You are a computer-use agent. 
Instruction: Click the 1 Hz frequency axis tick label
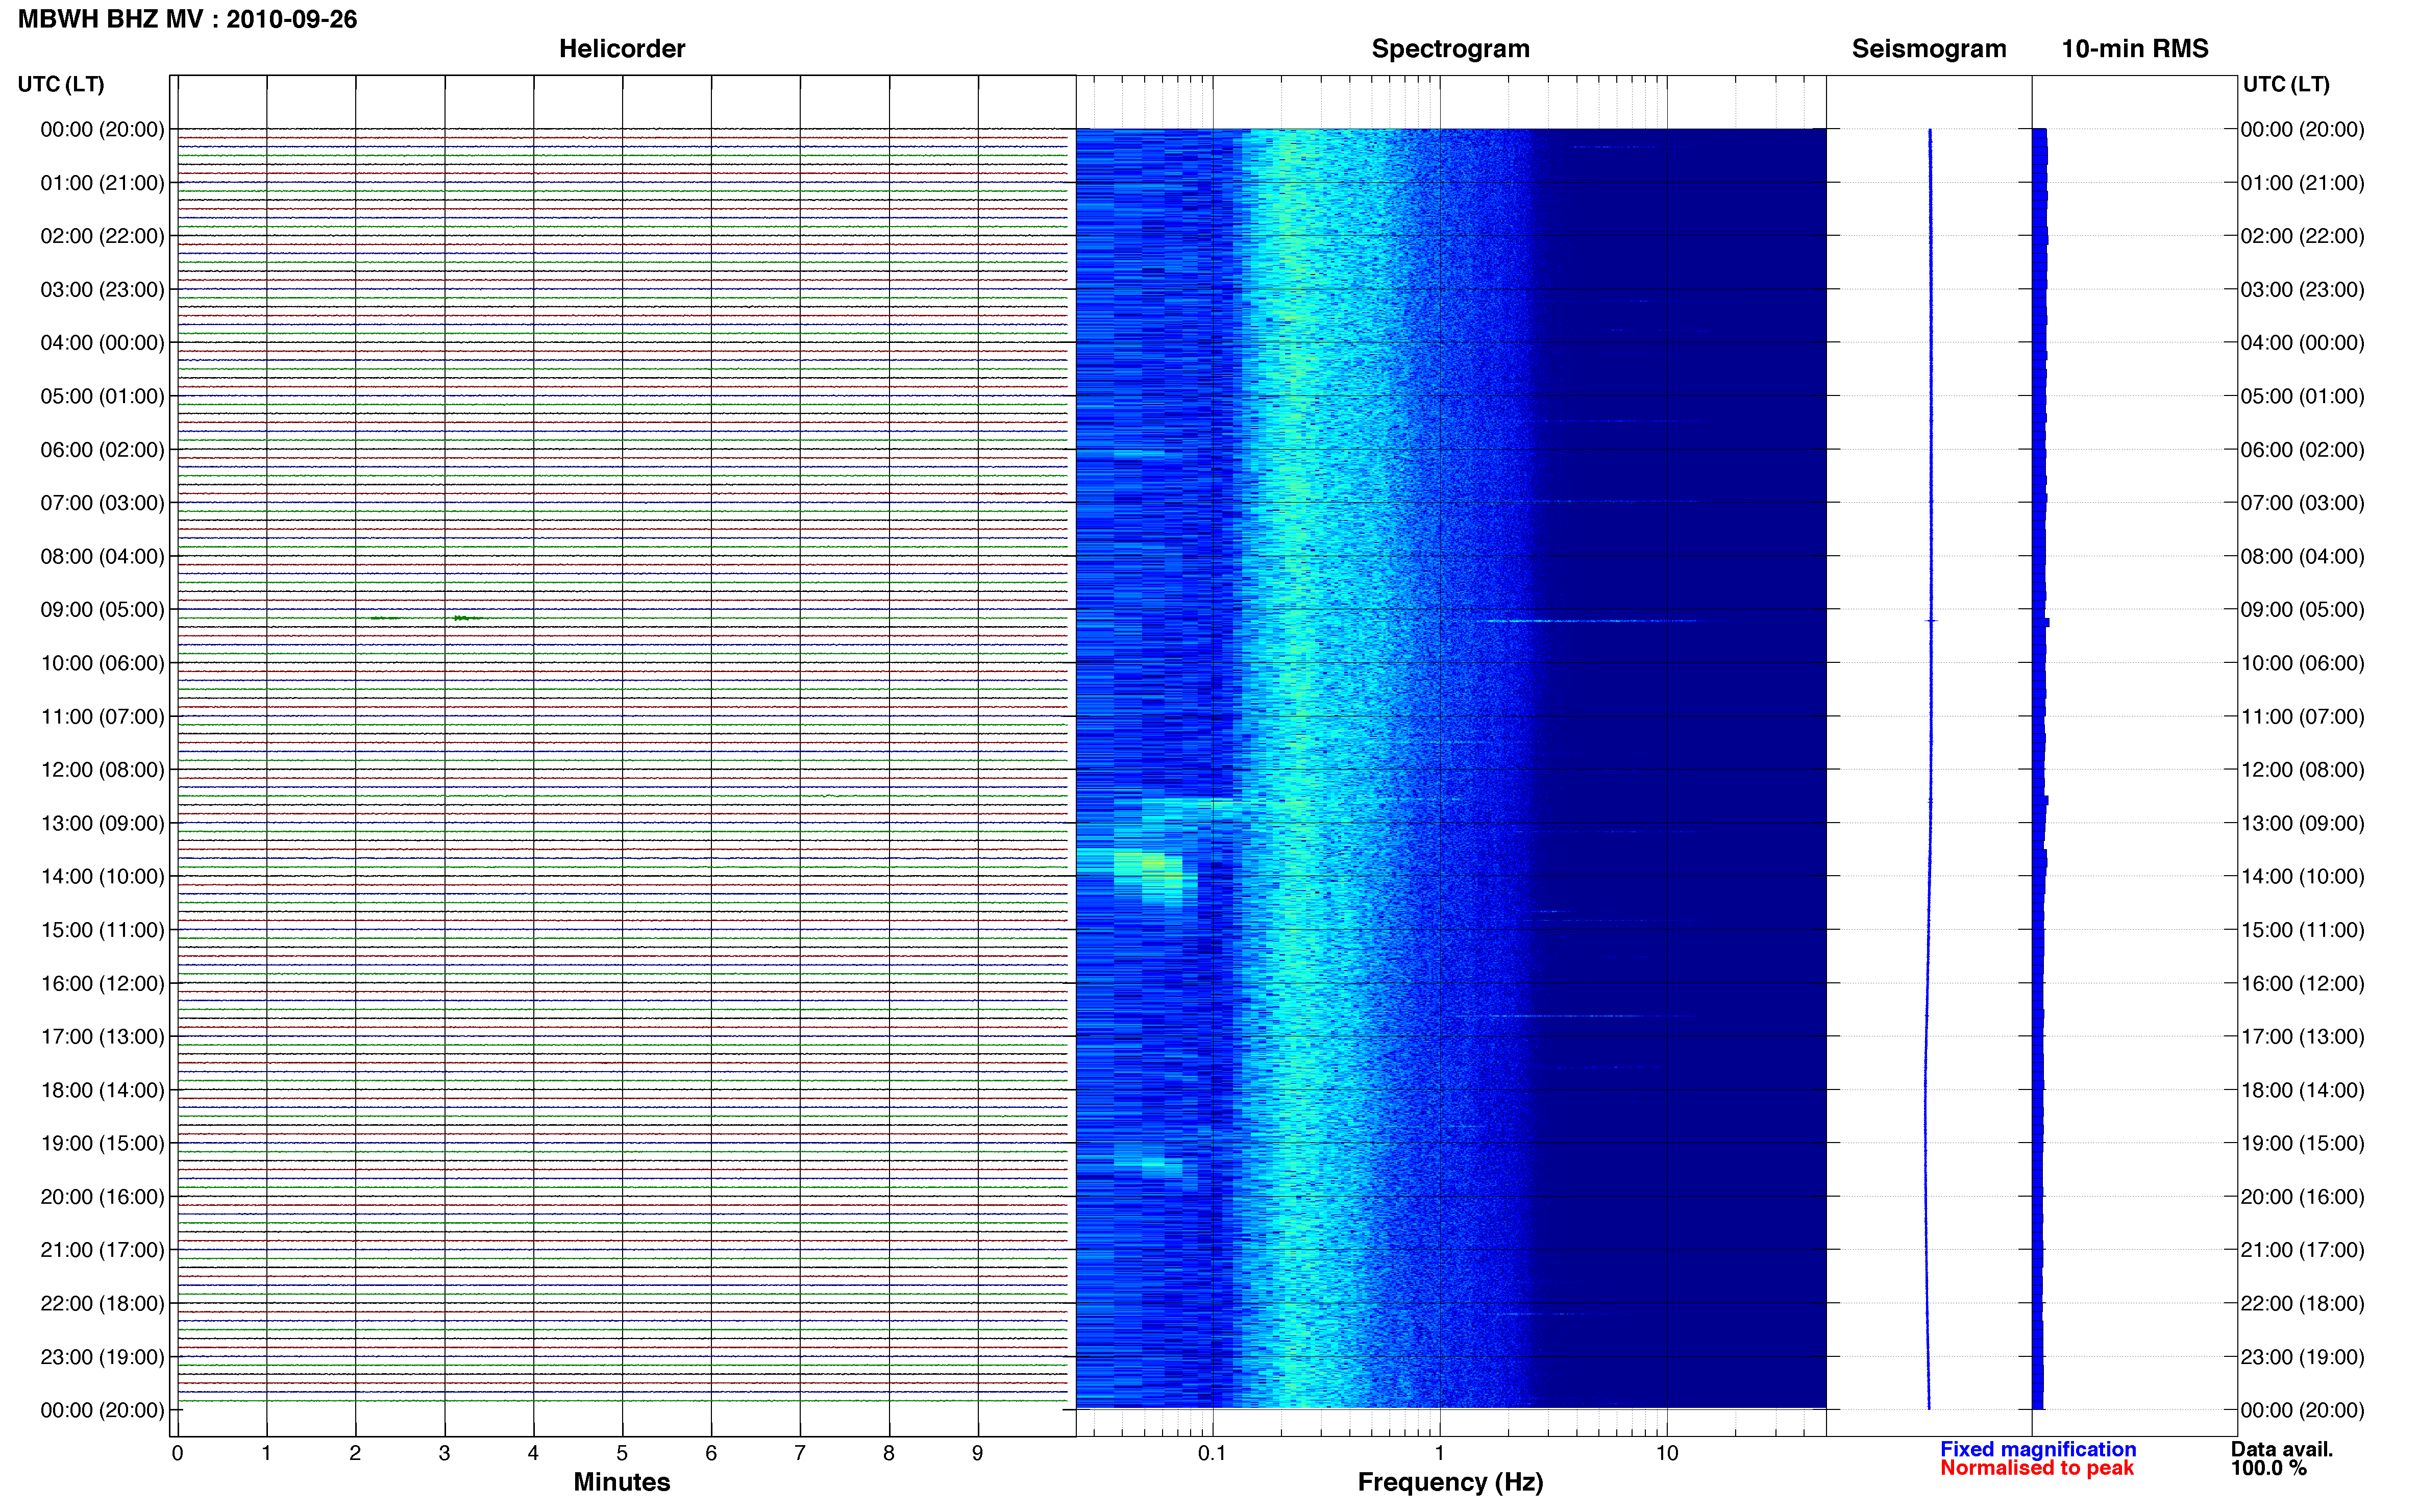1439,1453
